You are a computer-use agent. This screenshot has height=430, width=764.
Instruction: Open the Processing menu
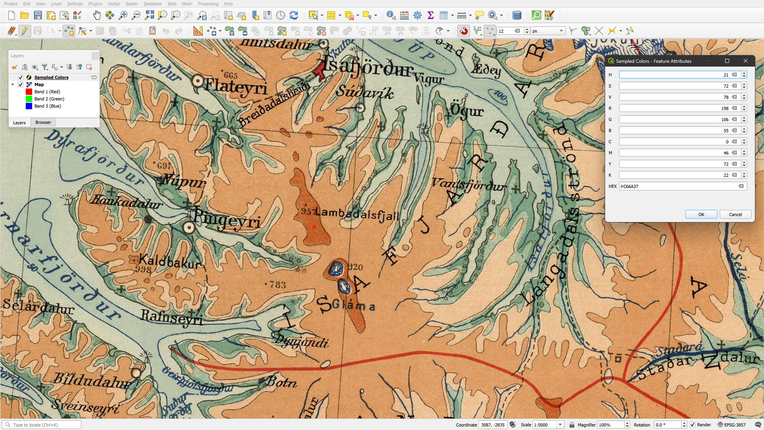[208, 4]
